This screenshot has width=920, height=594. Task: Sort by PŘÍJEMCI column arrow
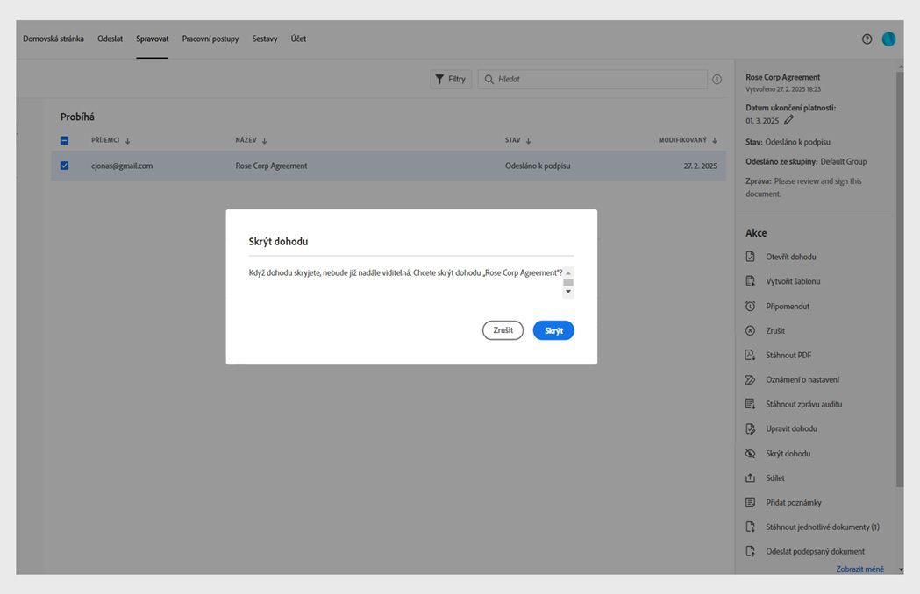coord(127,141)
